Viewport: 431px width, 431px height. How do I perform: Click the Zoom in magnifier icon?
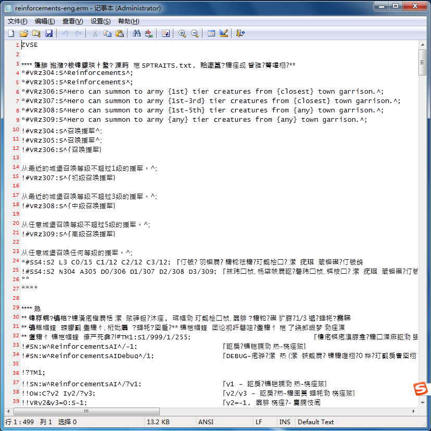tap(182, 33)
